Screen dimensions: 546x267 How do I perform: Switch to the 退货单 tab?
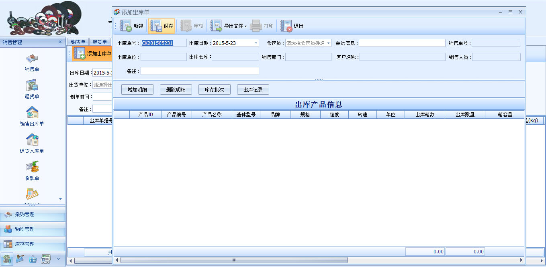coord(100,42)
